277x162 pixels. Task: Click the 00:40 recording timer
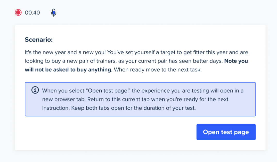click(32, 13)
